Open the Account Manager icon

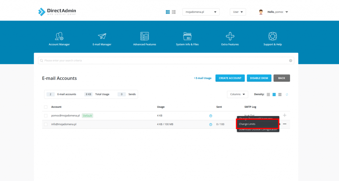[x=59, y=36]
